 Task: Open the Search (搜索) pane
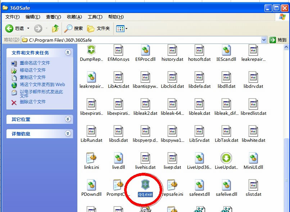pos(73,28)
